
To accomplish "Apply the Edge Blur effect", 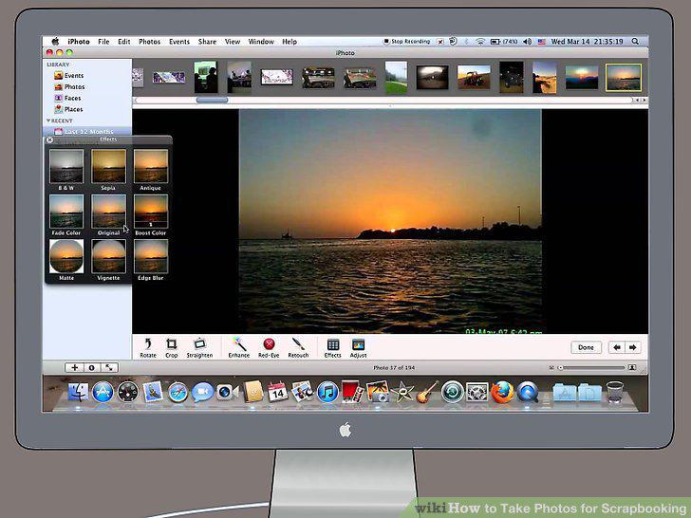I will pyautogui.click(x=151, y=260).
